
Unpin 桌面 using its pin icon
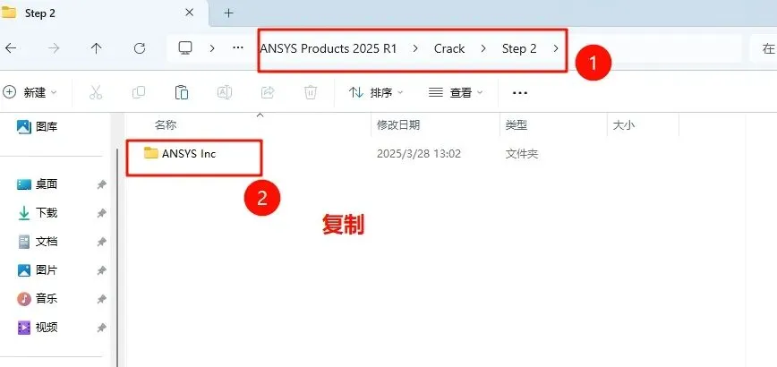tap(101, 184)
